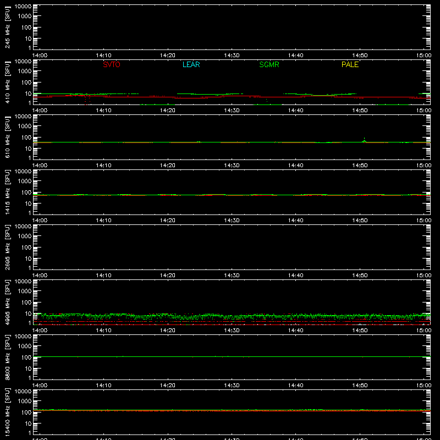440x440 pixels.
Task: Click the 14:10 tick below the 245 MHz plot
Action: 103,56
